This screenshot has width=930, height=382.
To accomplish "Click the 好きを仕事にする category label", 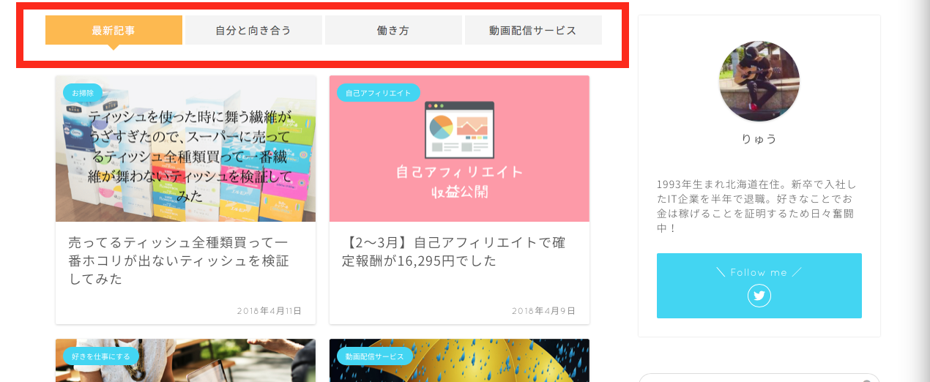I will 101,356.
